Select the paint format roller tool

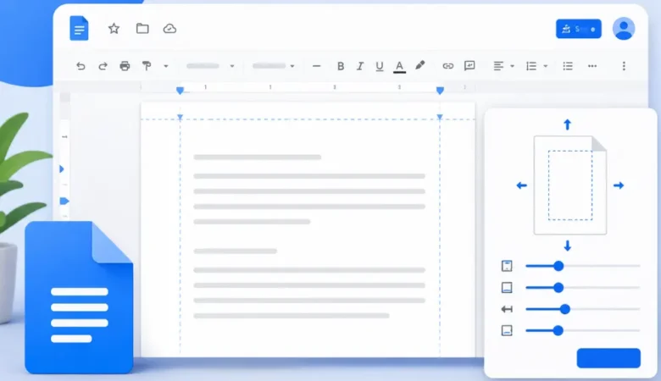pos(147,66)
